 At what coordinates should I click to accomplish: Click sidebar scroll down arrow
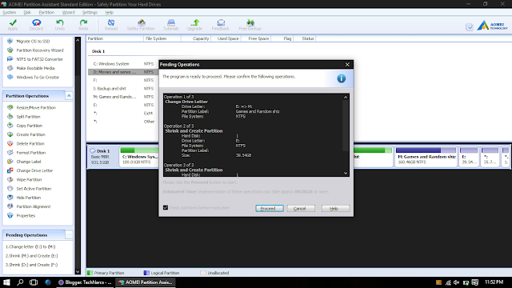78,271
